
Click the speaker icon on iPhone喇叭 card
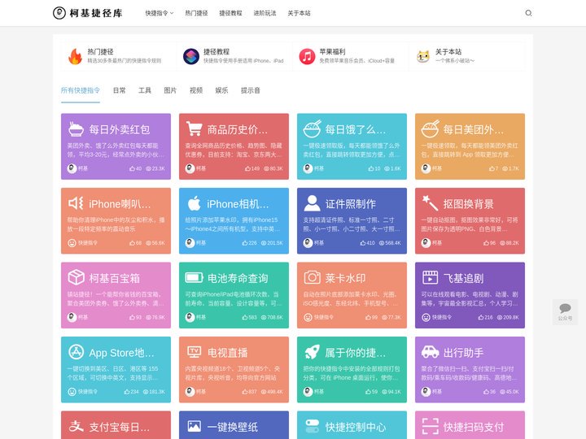click(76, 203)
